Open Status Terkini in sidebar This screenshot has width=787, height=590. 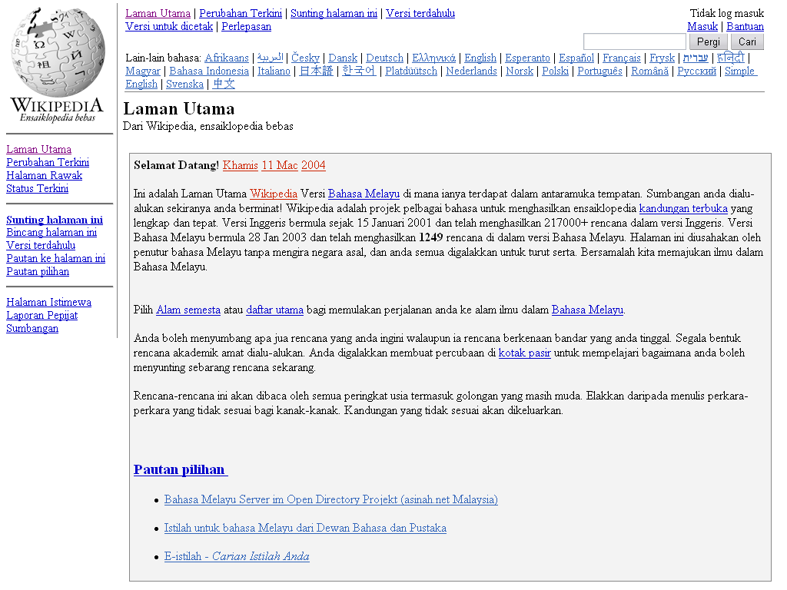coord(37,189)
